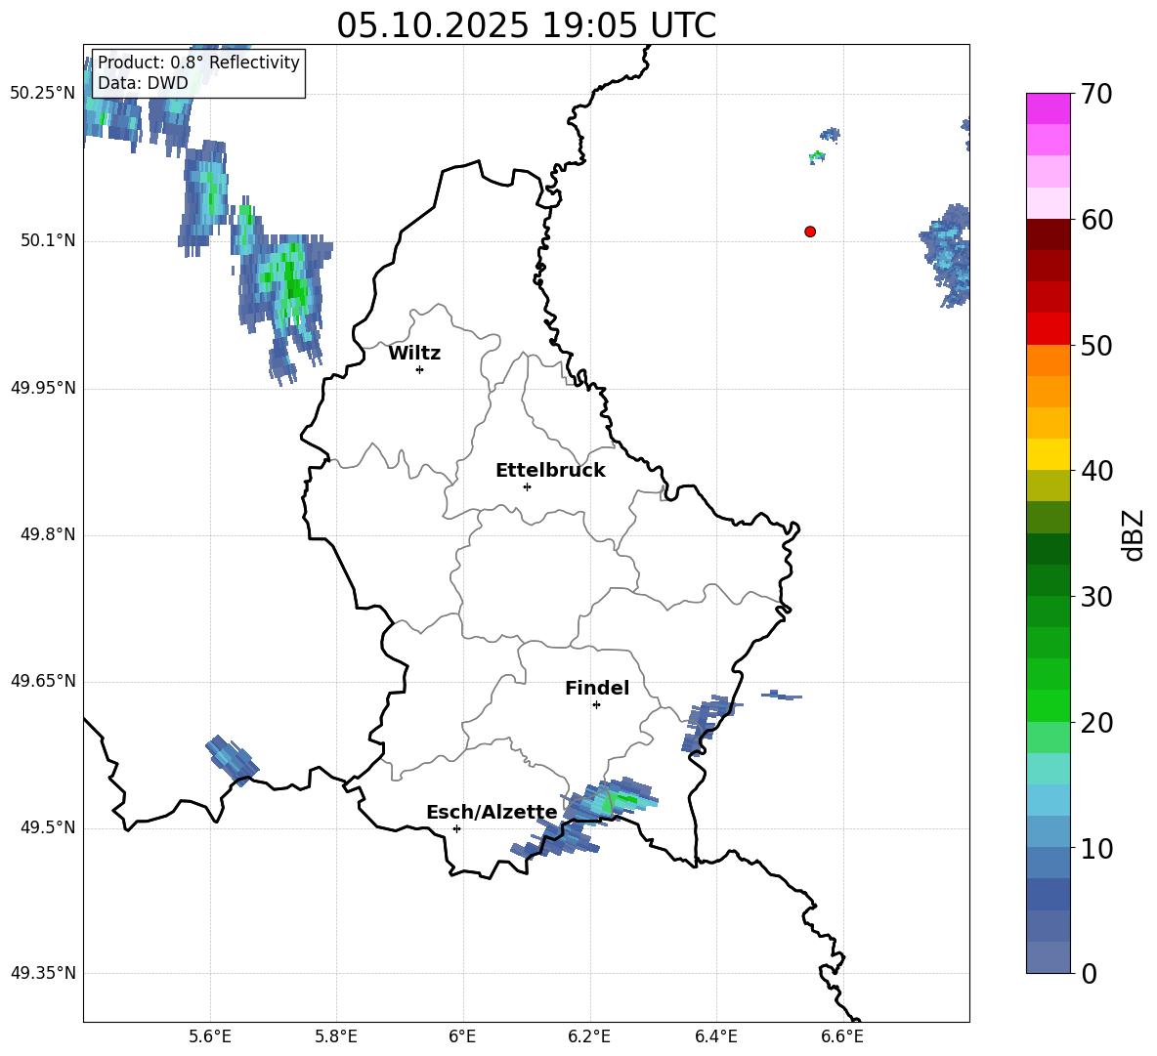The height and width of the screenshot is (1056, 1157).
Task: Click the 6.4°E longitude label
Action: 715,1037
